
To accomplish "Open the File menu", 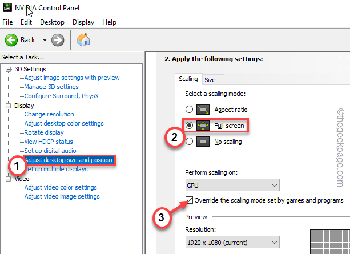I will pyautogui.click(x=7, y=22).
